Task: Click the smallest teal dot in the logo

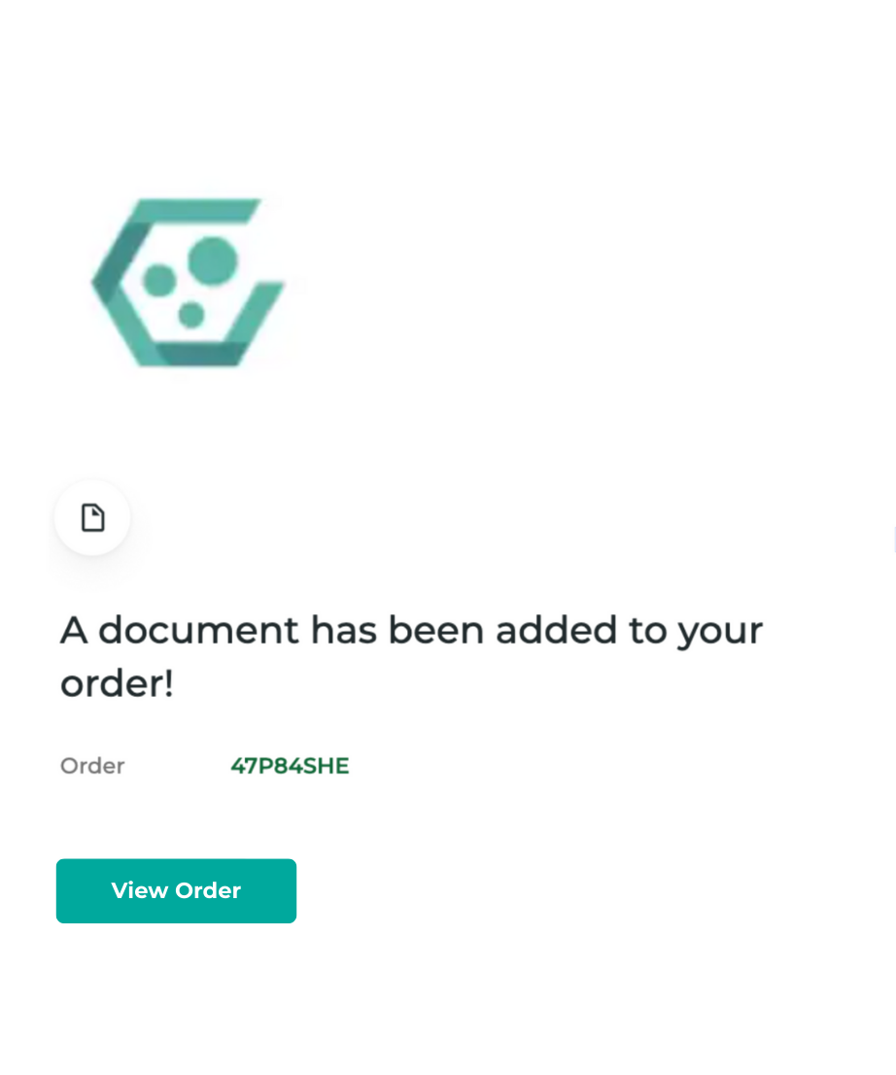Action: point(191,315)
